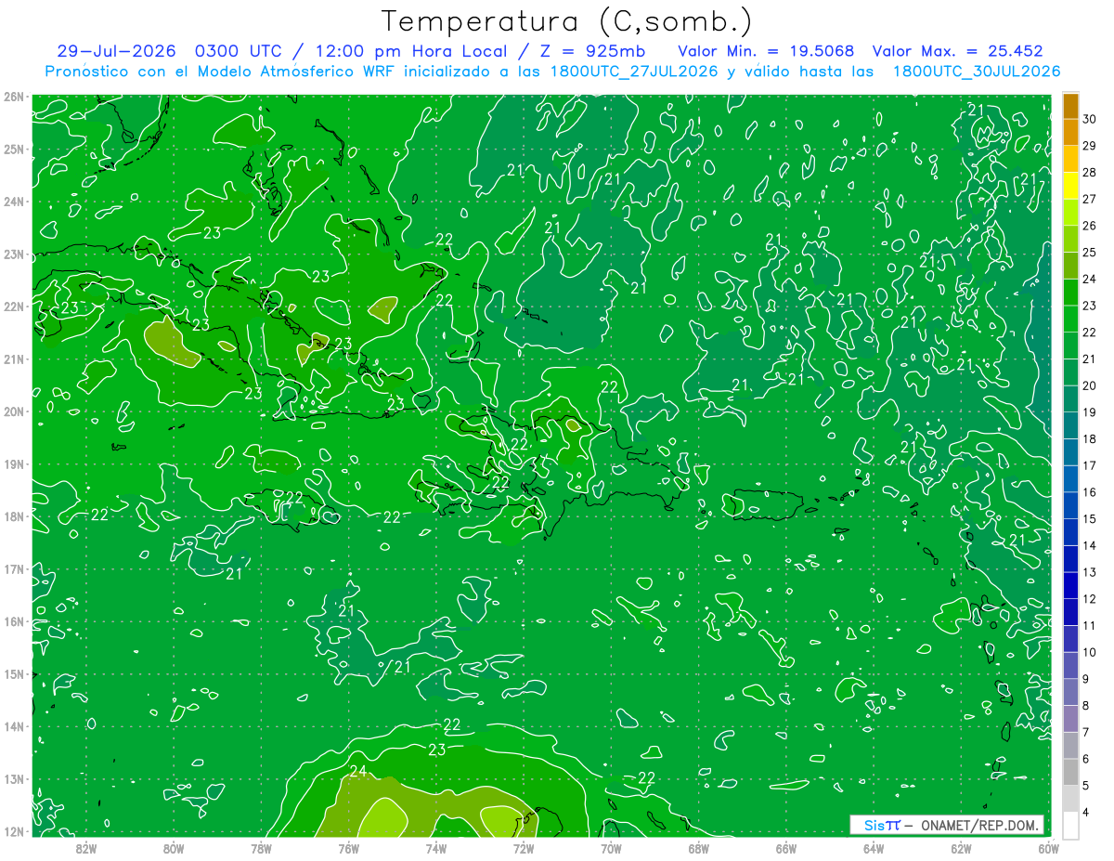Click the 16N latitude axis label

(x=13, y=621)
